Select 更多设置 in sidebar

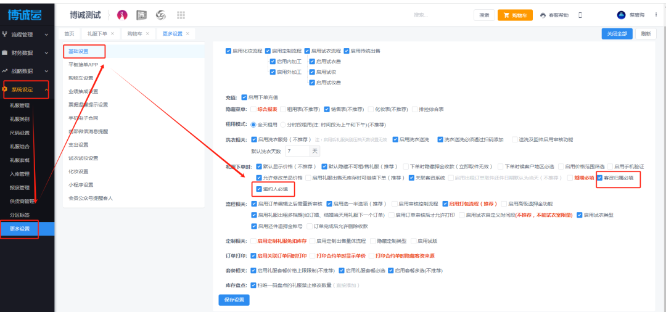point(27,228)
